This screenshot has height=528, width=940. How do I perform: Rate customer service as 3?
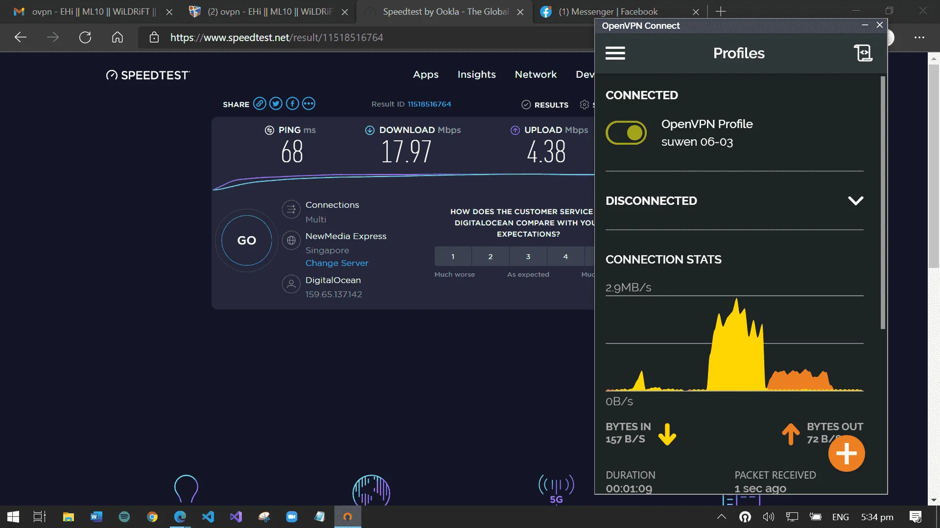528,256
